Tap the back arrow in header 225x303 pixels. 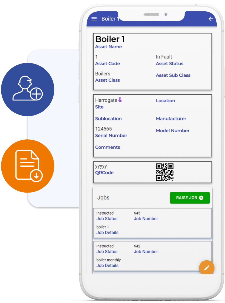(211, 19)
